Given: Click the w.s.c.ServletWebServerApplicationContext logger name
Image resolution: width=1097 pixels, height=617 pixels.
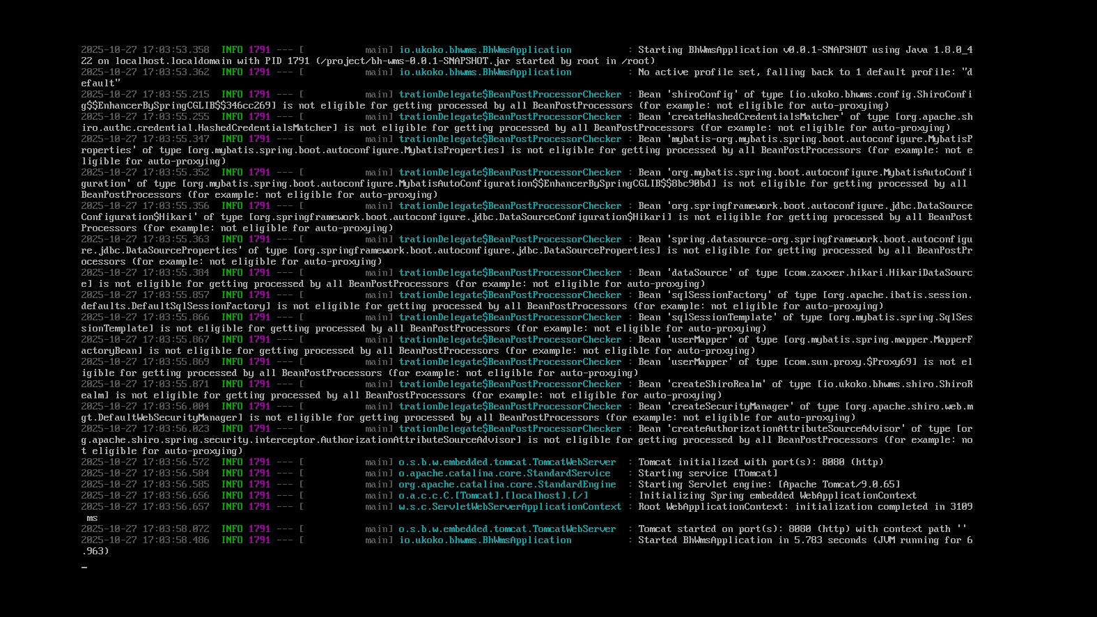Looking at the screenshot, I should click(510, 507).
